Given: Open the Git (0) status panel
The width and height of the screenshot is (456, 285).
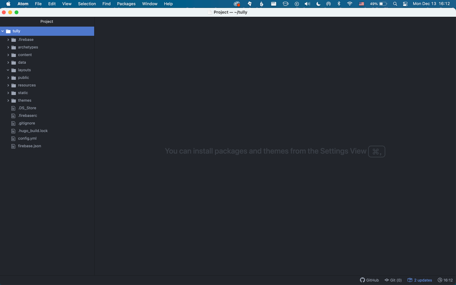Looking at the screenshot, I should point(393,280).
